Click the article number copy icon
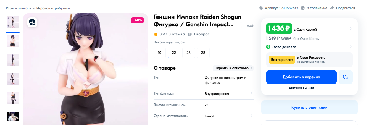 [261, 8]
